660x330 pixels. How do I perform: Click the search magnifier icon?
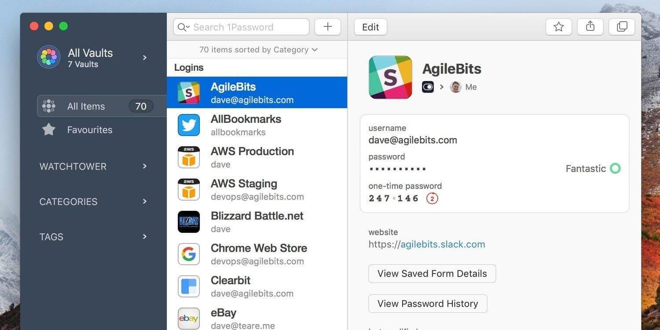(x=183, y=27)
